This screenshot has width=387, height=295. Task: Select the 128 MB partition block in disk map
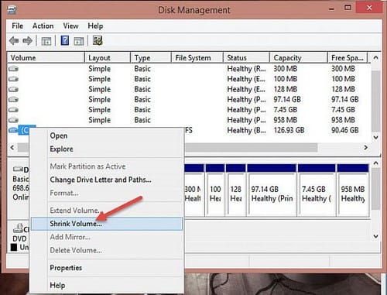coord(235,190)
